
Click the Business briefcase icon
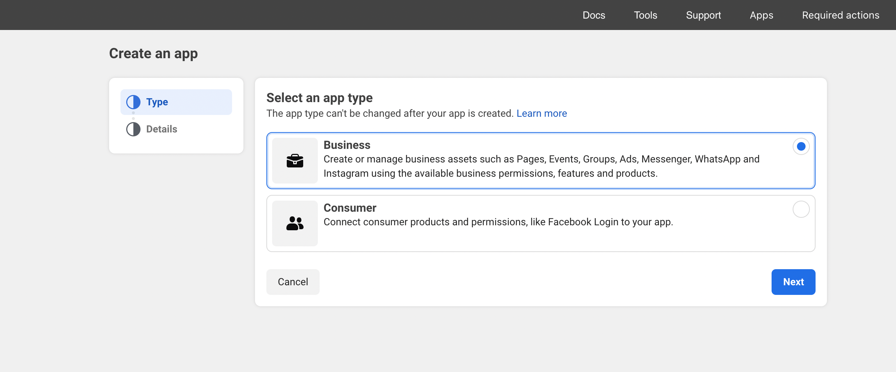coord(295,161)
